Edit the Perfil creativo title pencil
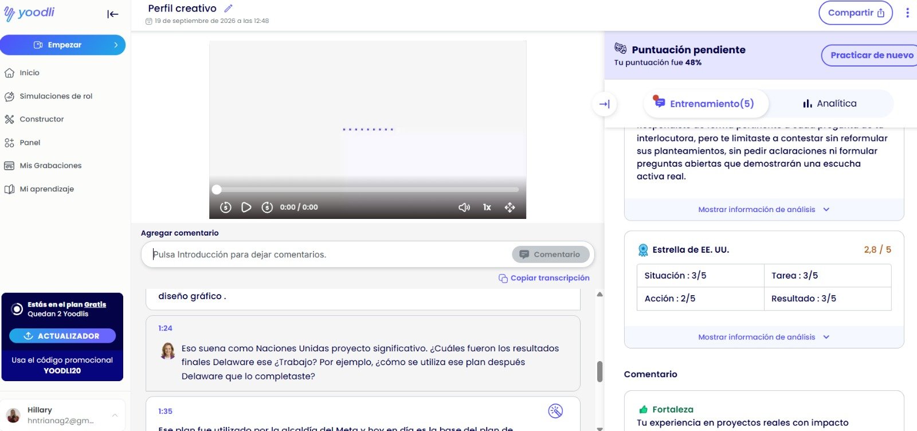Viewport: 917px width, 431px height. tap(228, 8)
